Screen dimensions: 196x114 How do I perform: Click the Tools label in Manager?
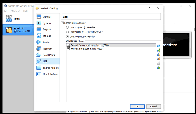(x=17, y=19)
